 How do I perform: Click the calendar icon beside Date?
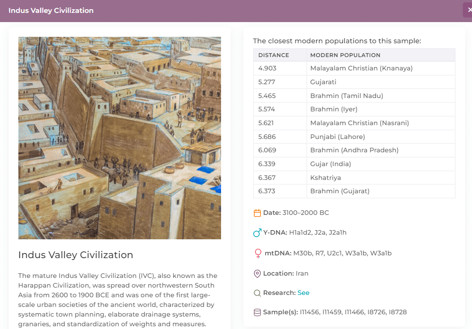[257, 213]
